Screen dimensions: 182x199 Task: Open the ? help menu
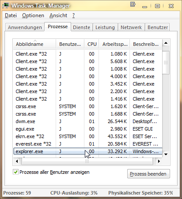(x=73, y=15)
